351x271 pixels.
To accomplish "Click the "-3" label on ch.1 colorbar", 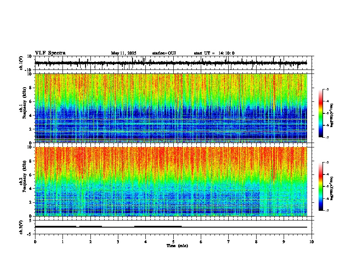I will [x=327, y=89].
